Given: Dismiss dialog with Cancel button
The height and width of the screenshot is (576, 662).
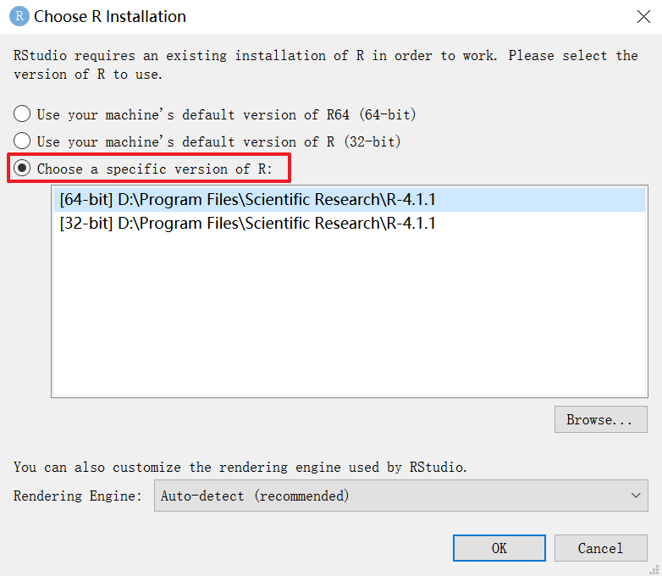Looking at the screenshot, I should pos(600,548).
